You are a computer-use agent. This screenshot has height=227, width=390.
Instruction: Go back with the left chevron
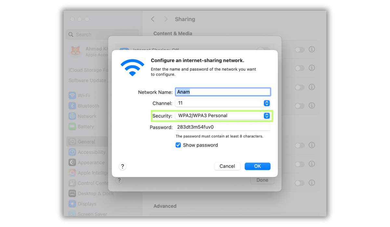click(153, 19)
